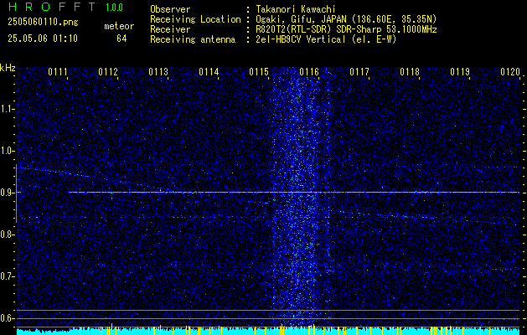Click the Receiving antenna label

[x=193, y=39]
